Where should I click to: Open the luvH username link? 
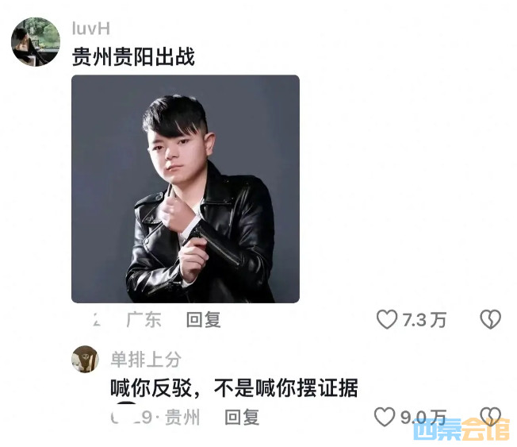pyautogui.click(x=91, y=29)
